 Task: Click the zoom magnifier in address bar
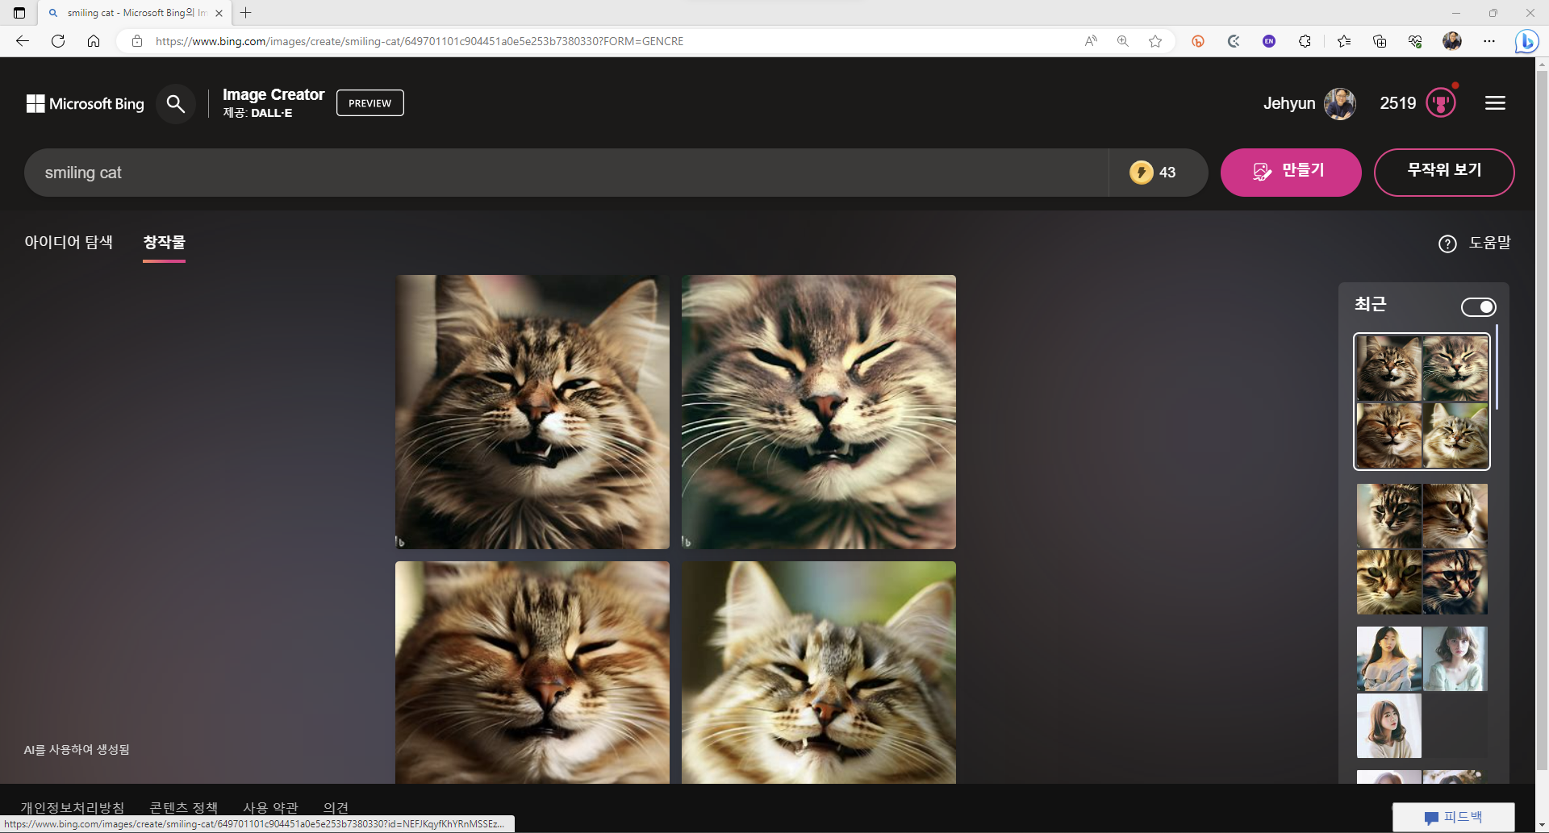point(1123,41)
